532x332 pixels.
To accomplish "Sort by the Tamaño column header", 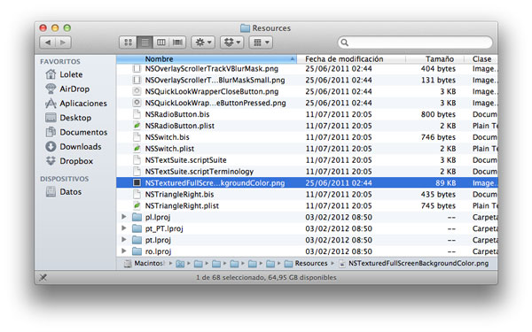I will click(434, 59).
